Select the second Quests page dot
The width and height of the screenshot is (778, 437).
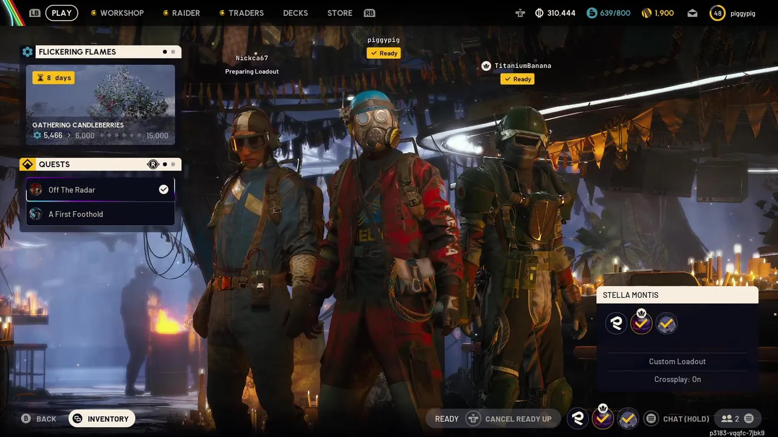pyautogui.click(x=173, y=164)
